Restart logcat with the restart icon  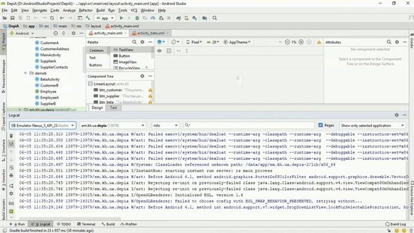point(12,186)
